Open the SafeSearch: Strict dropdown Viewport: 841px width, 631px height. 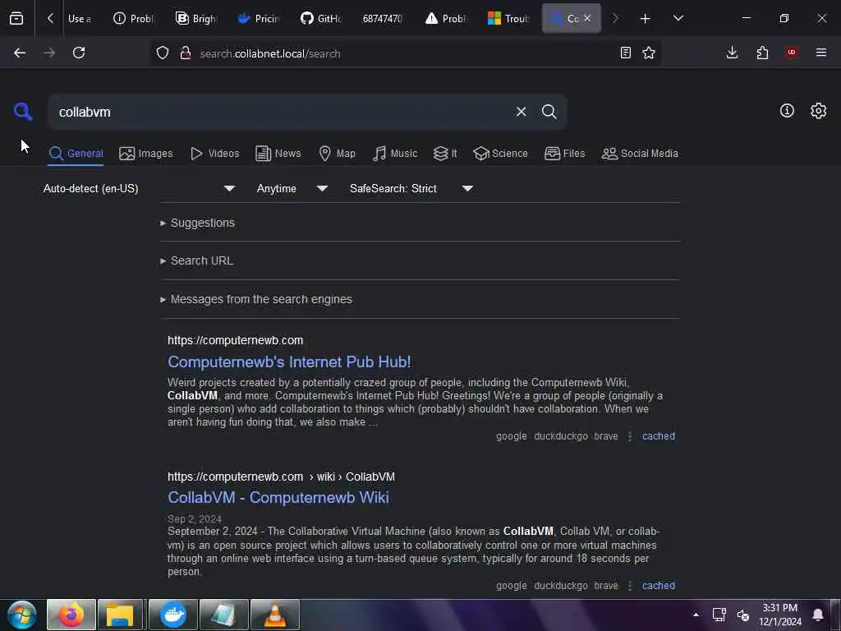coord(411,188)
